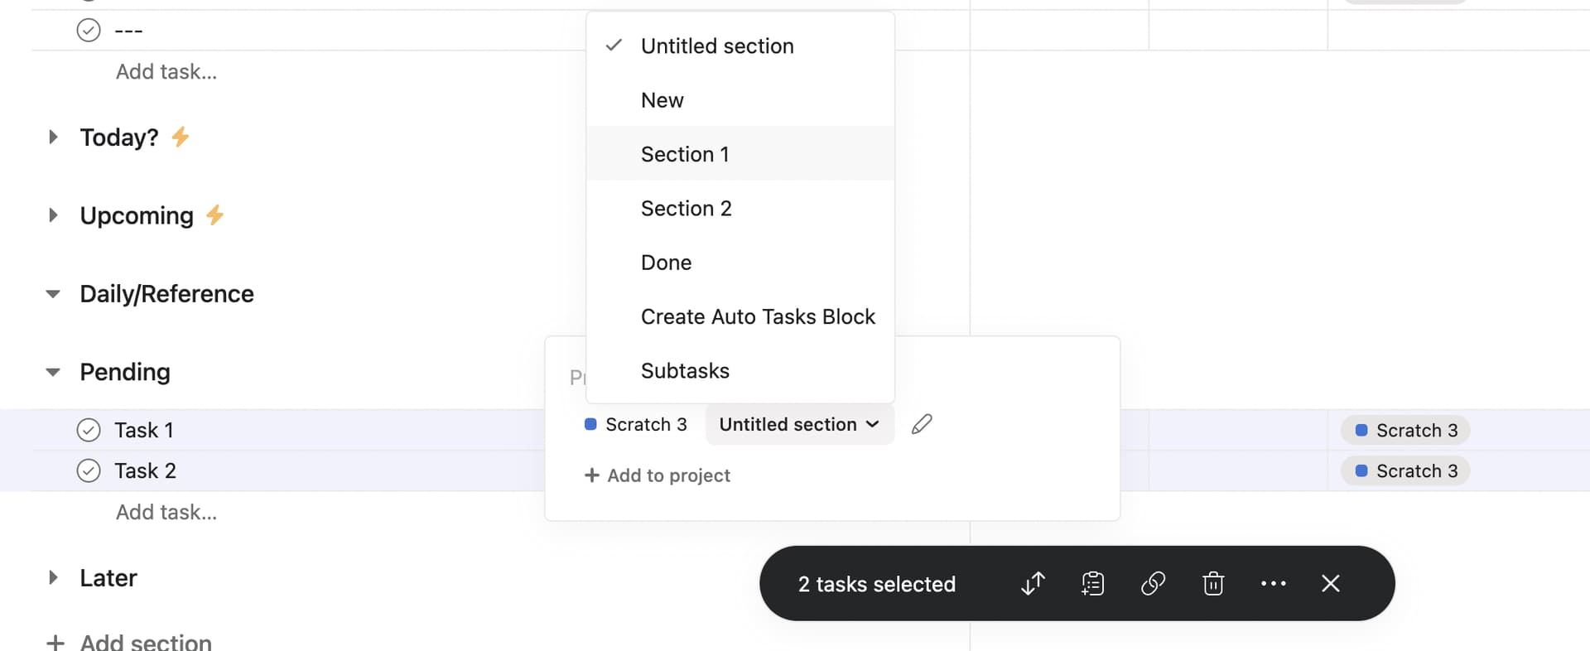Check off the '---' task circle
This screenshot has width=1590, height=651.
point(89,31)
